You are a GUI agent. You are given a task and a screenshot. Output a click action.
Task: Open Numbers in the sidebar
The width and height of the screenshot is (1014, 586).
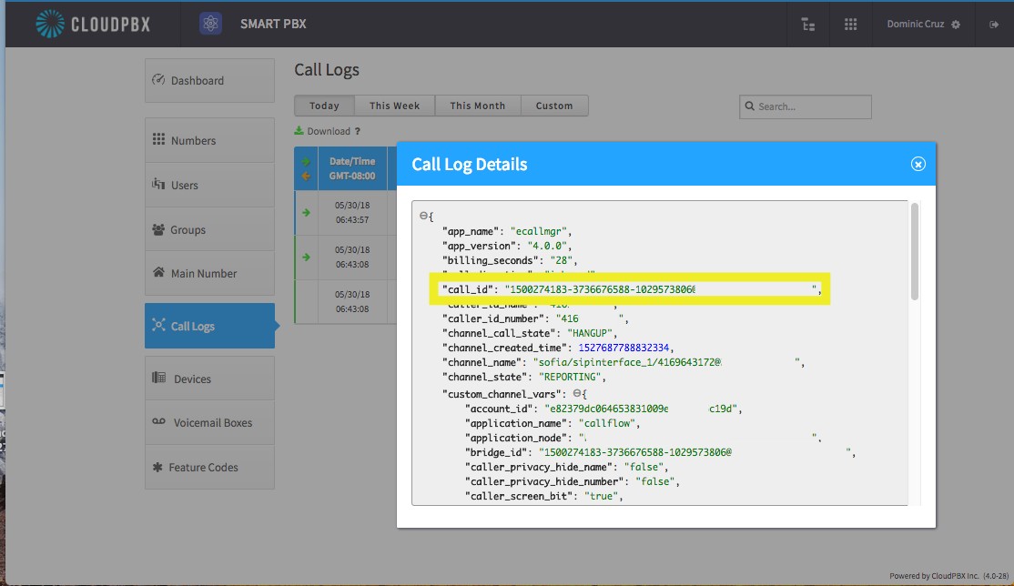tap(209, 140)
